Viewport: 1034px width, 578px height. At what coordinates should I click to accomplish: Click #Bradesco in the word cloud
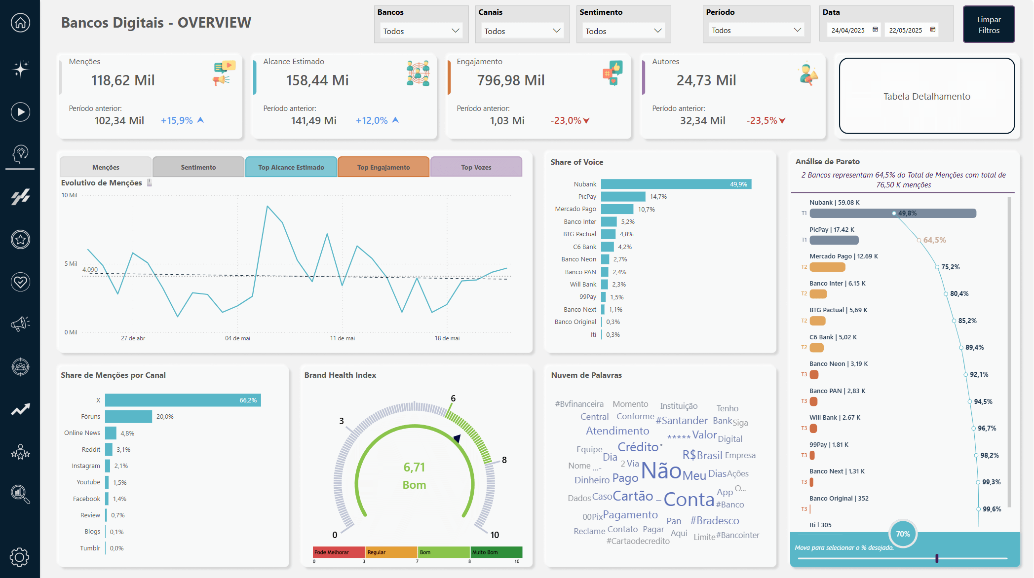pos(715,520)
